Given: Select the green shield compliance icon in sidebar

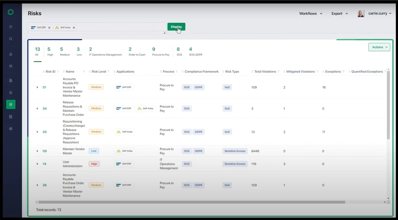Looking at the screenshot, I should click(11, 104).
